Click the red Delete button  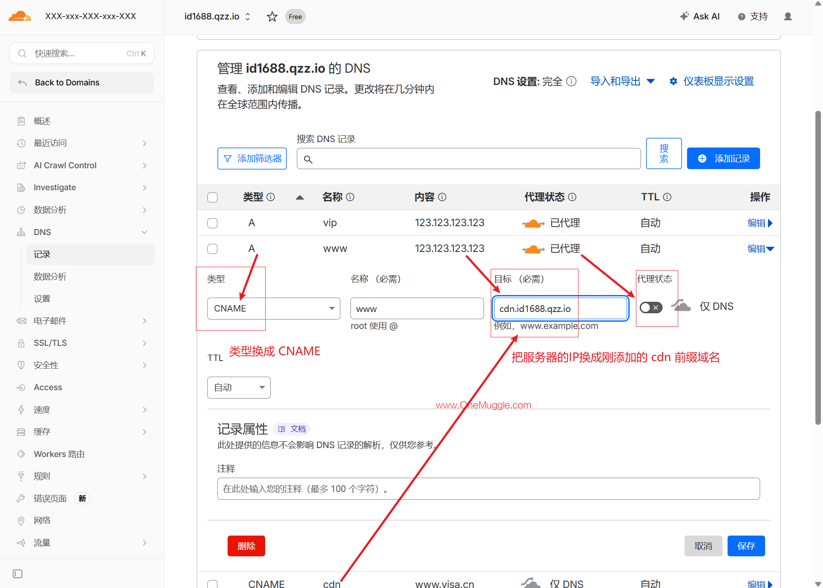click(246, 546)
